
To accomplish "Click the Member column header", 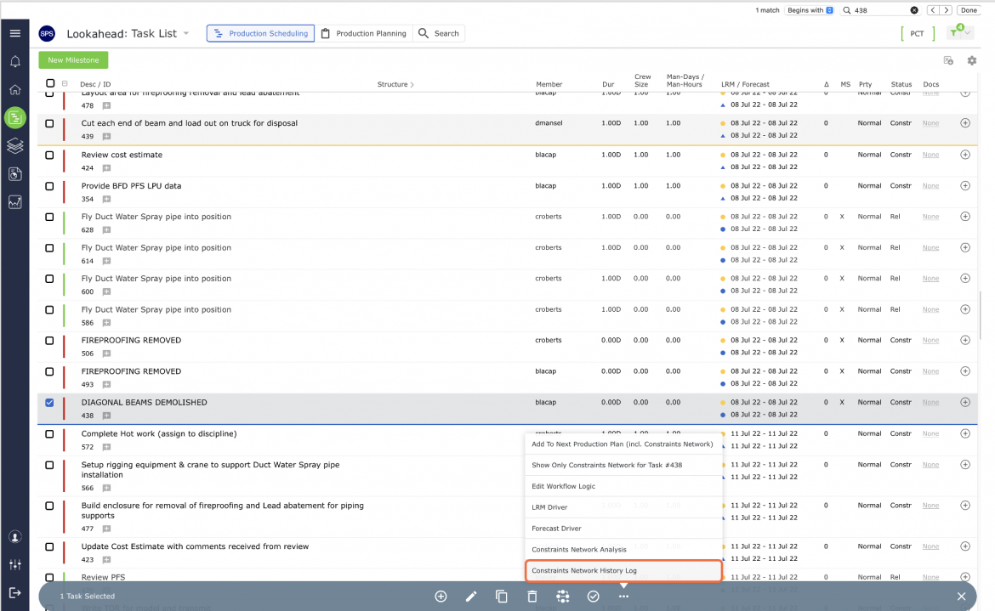I will (549, 84).
